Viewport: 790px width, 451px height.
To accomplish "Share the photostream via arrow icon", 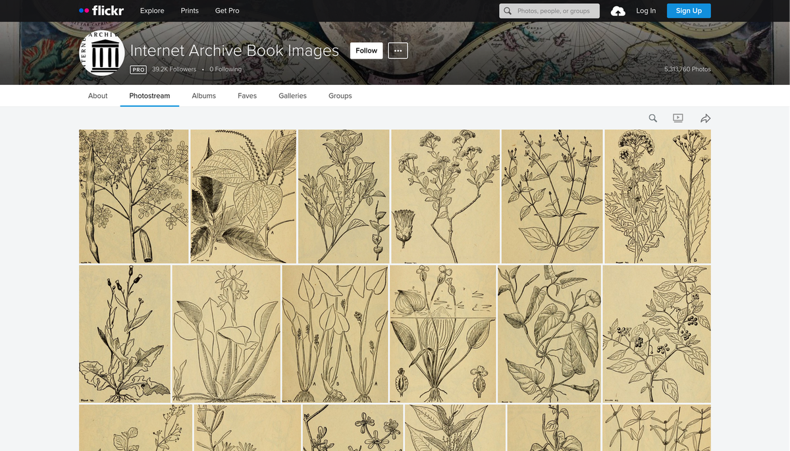I will click(x=705, y=119).
